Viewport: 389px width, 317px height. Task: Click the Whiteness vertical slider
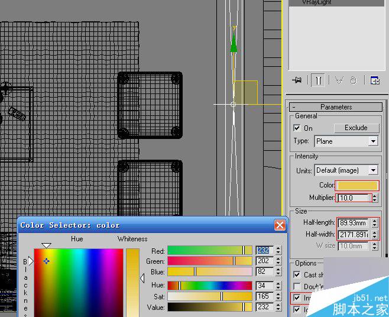[132, 283]
